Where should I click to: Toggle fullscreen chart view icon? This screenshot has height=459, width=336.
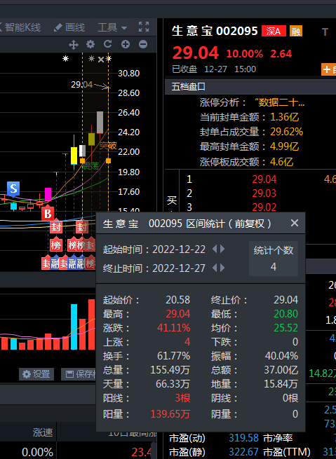pyautogui.click(x=144, y=27)
